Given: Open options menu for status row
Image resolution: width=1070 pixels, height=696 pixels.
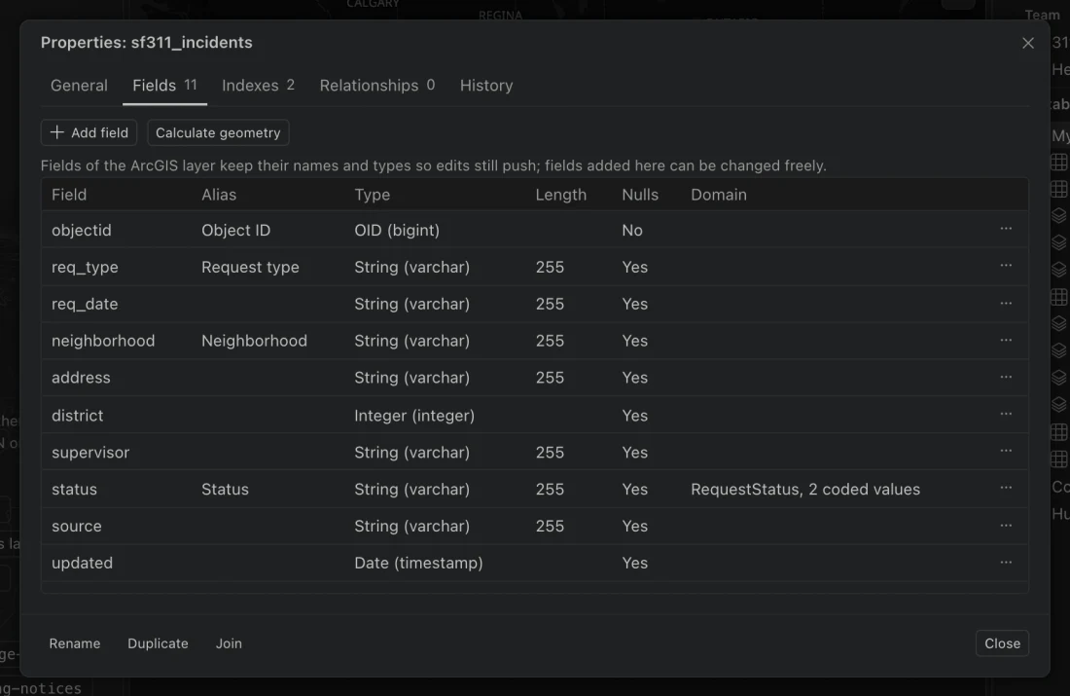Looking at the screenshot, I should [x=1006, y=488].
